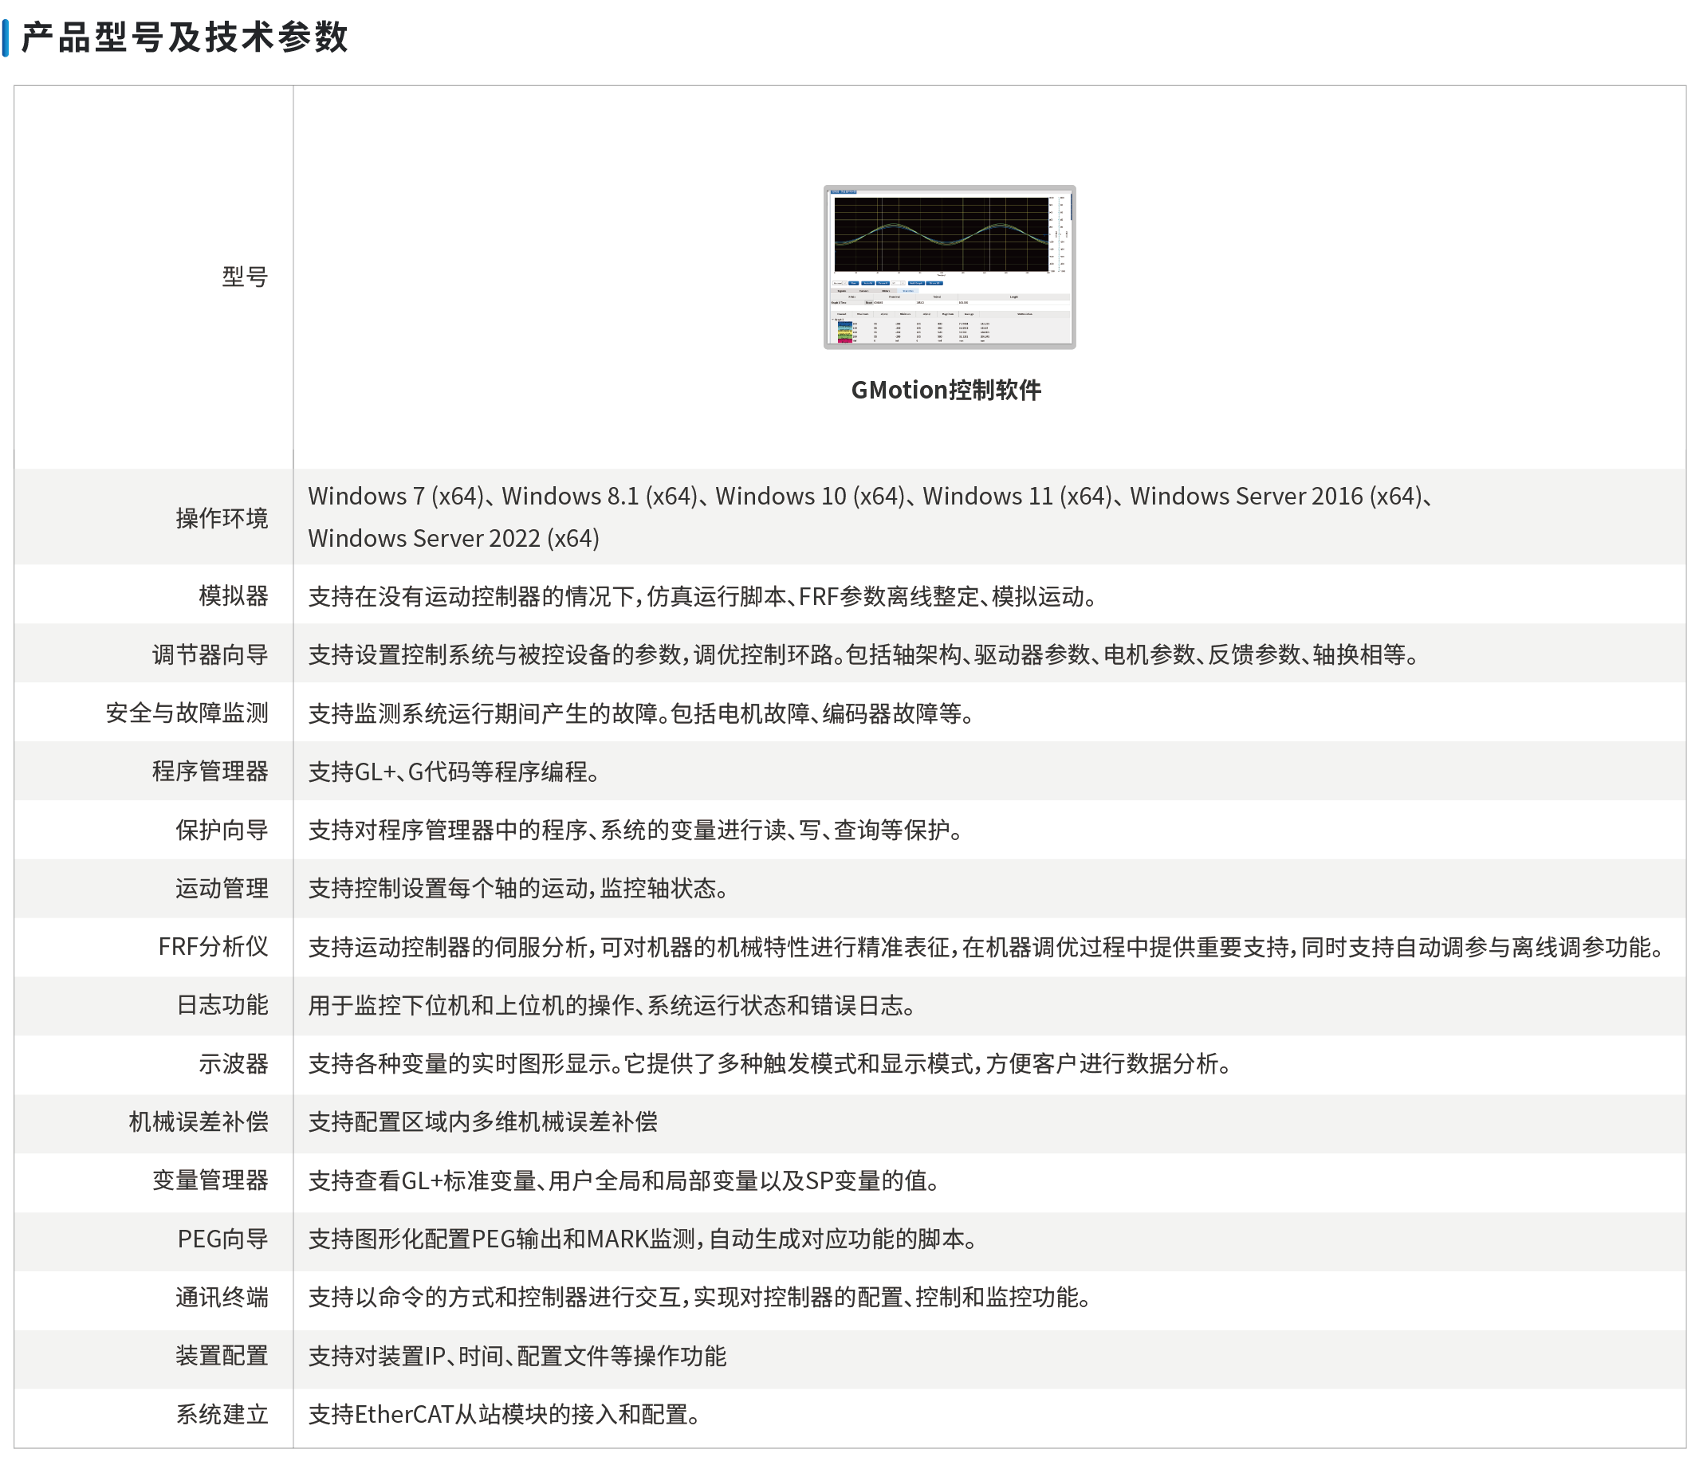Click the 机械误差补偿 row label
1703x1461 pixels.
(199, 1122)
